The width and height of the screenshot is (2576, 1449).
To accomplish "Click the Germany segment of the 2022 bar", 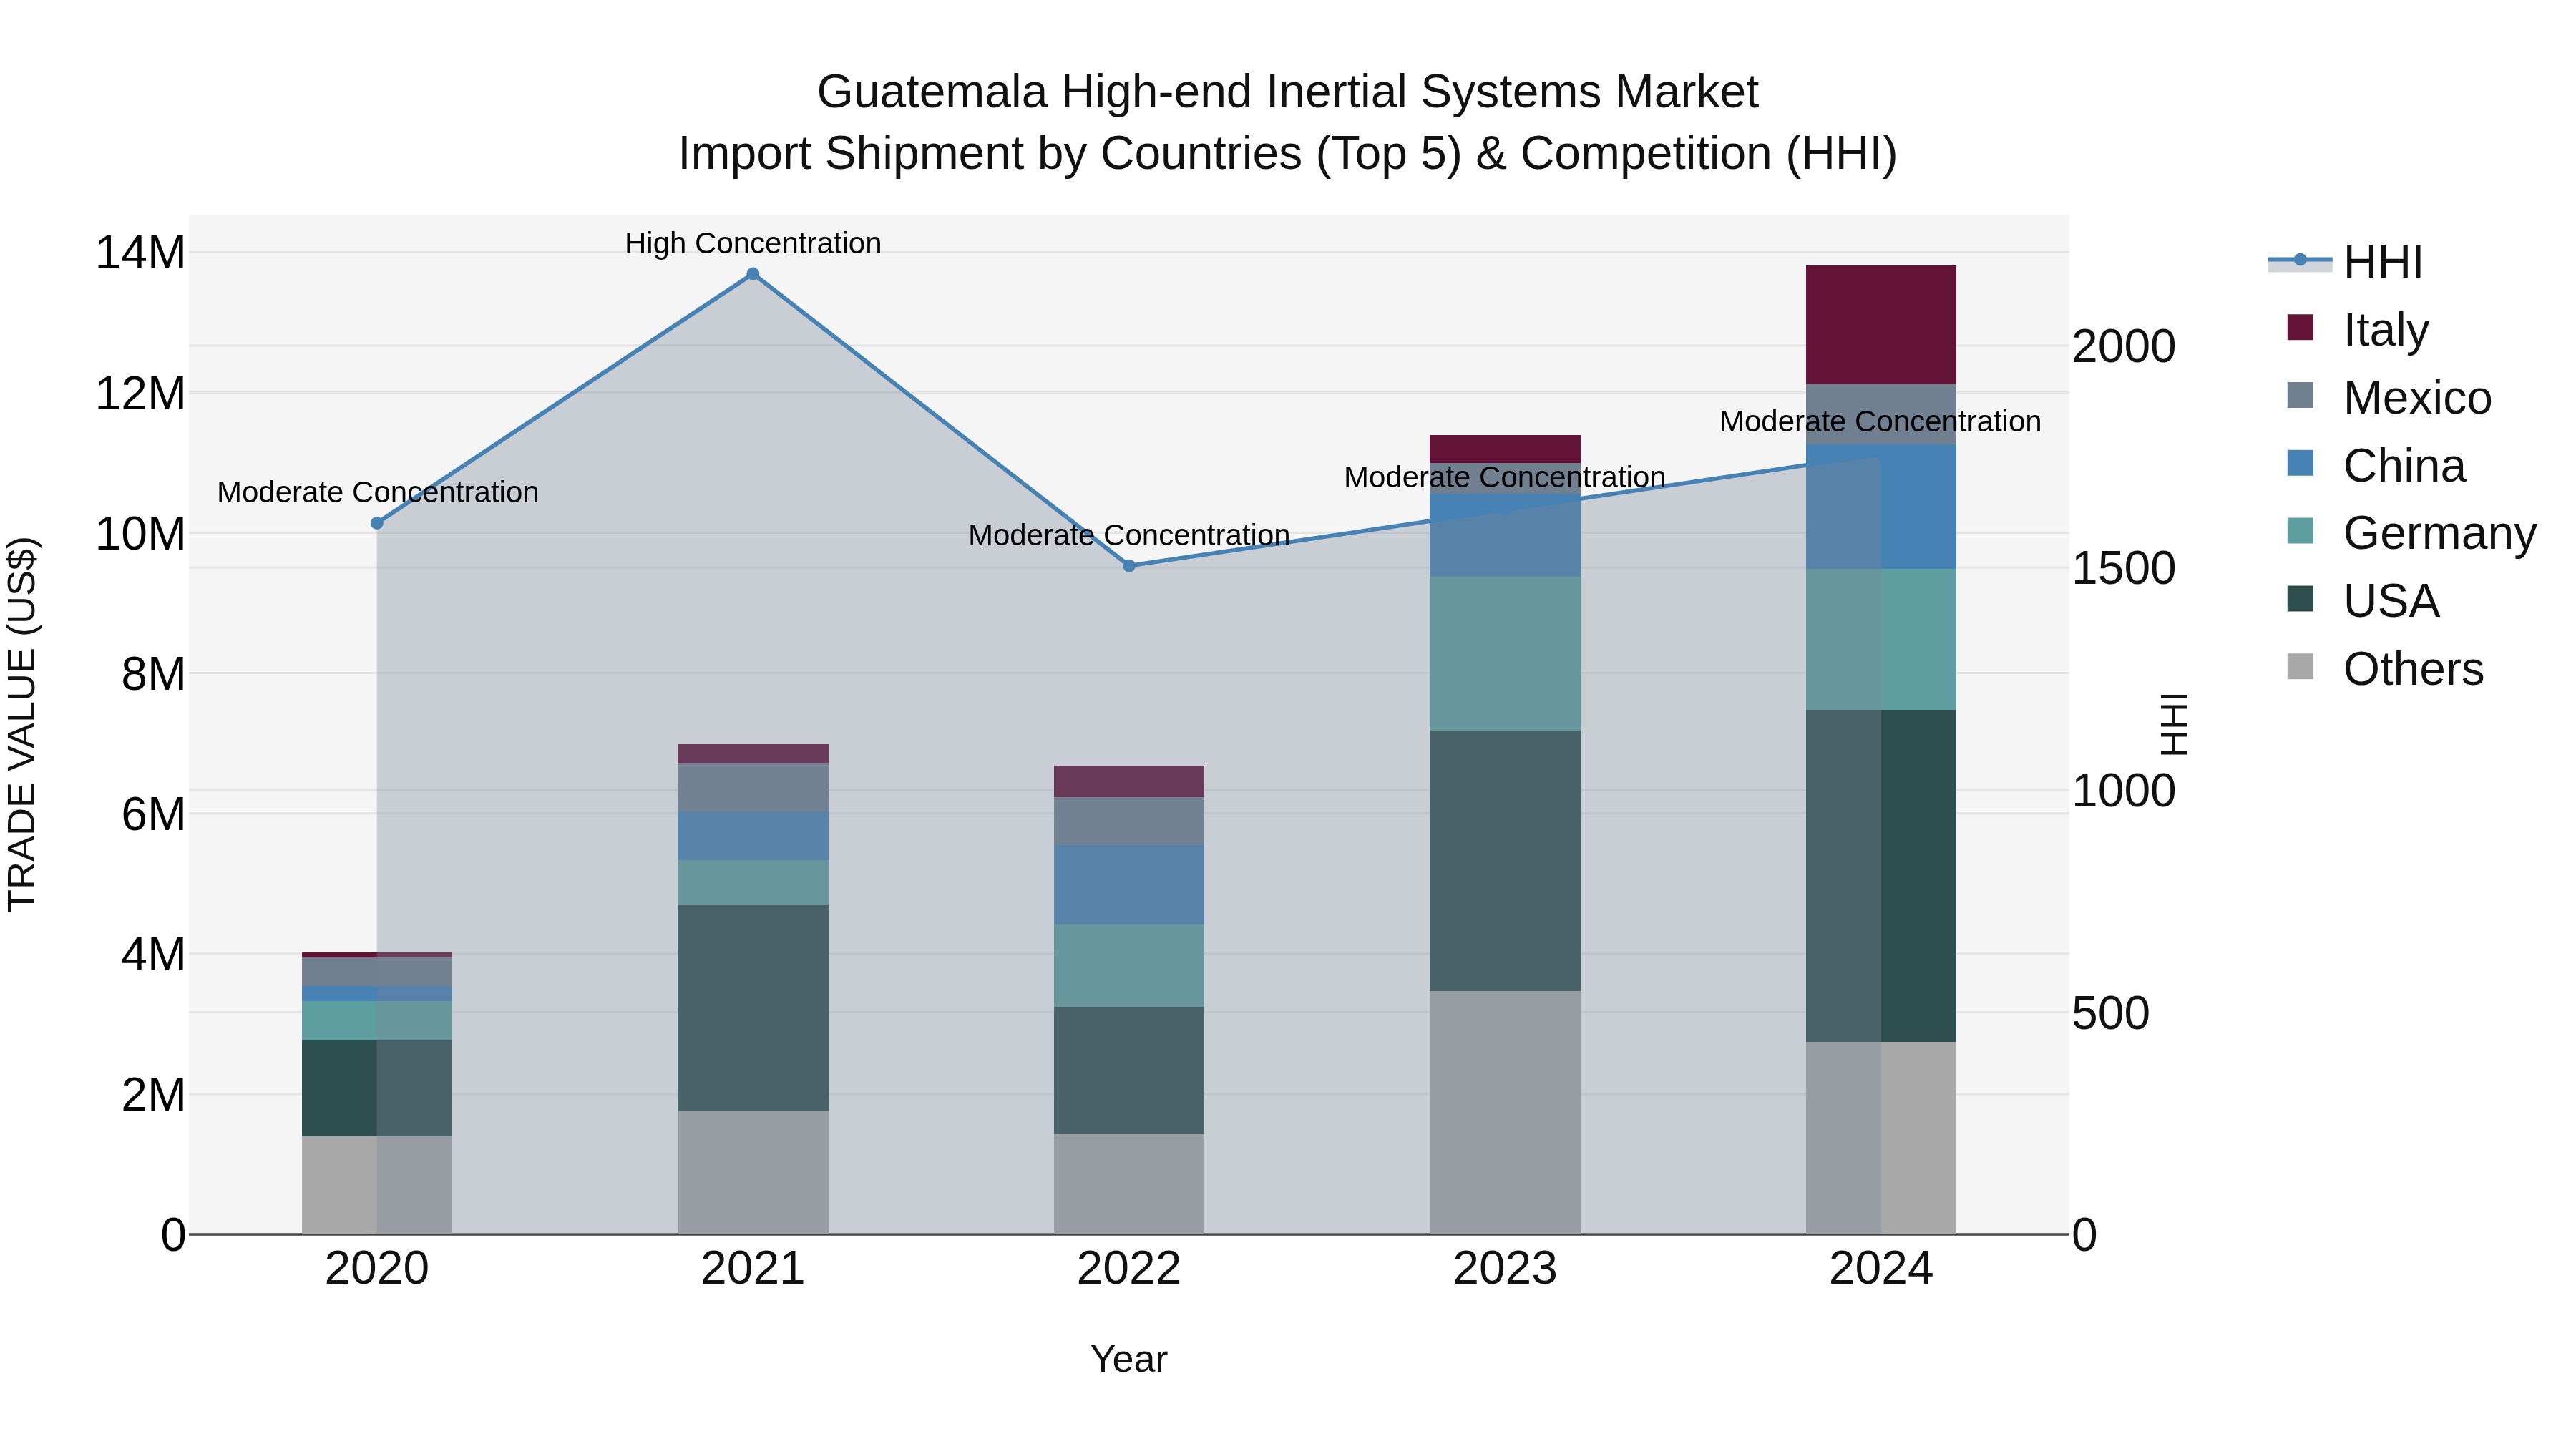I will tap(1129, 966).
